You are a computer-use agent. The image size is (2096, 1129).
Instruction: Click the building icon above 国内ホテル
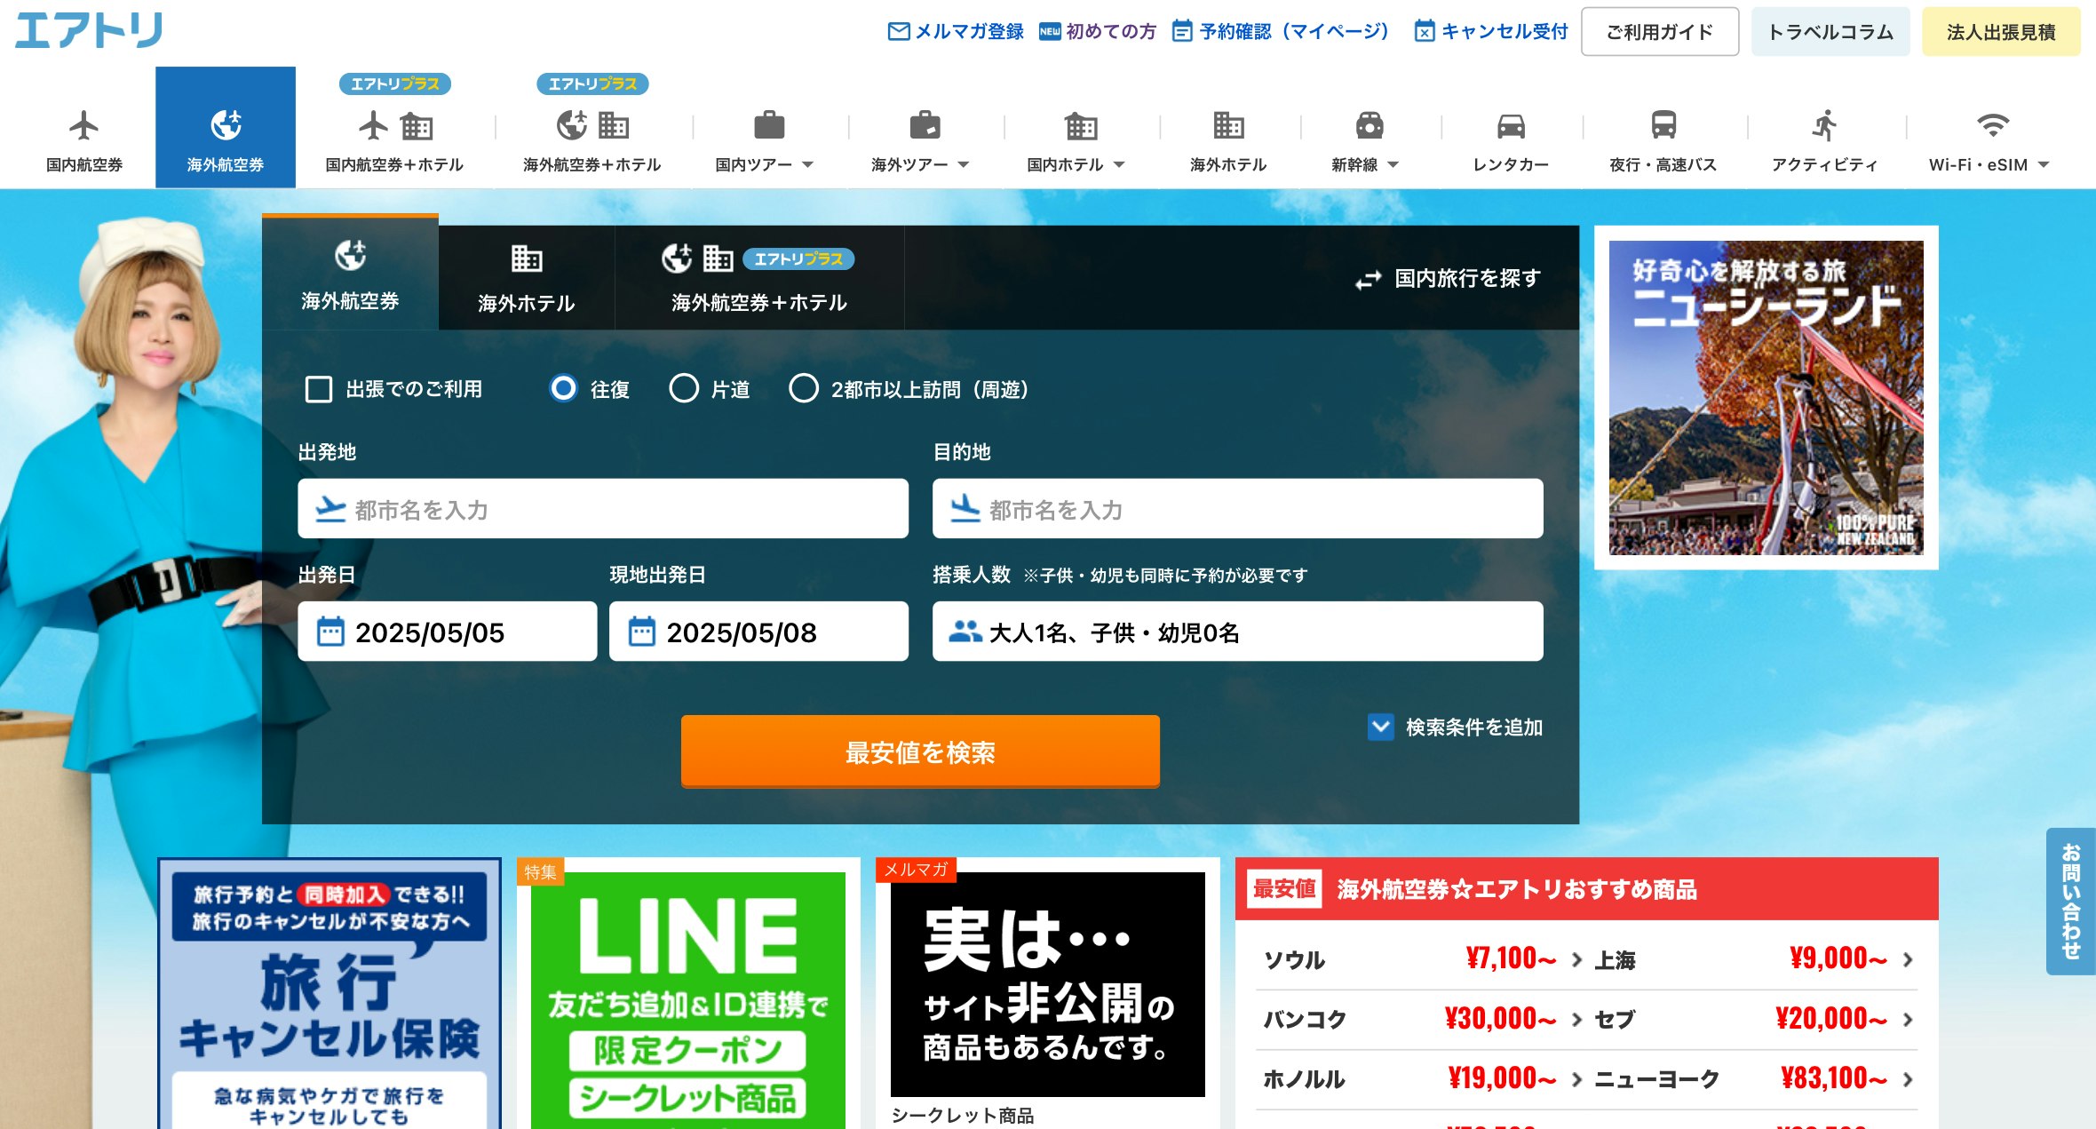click(1081, 126)
